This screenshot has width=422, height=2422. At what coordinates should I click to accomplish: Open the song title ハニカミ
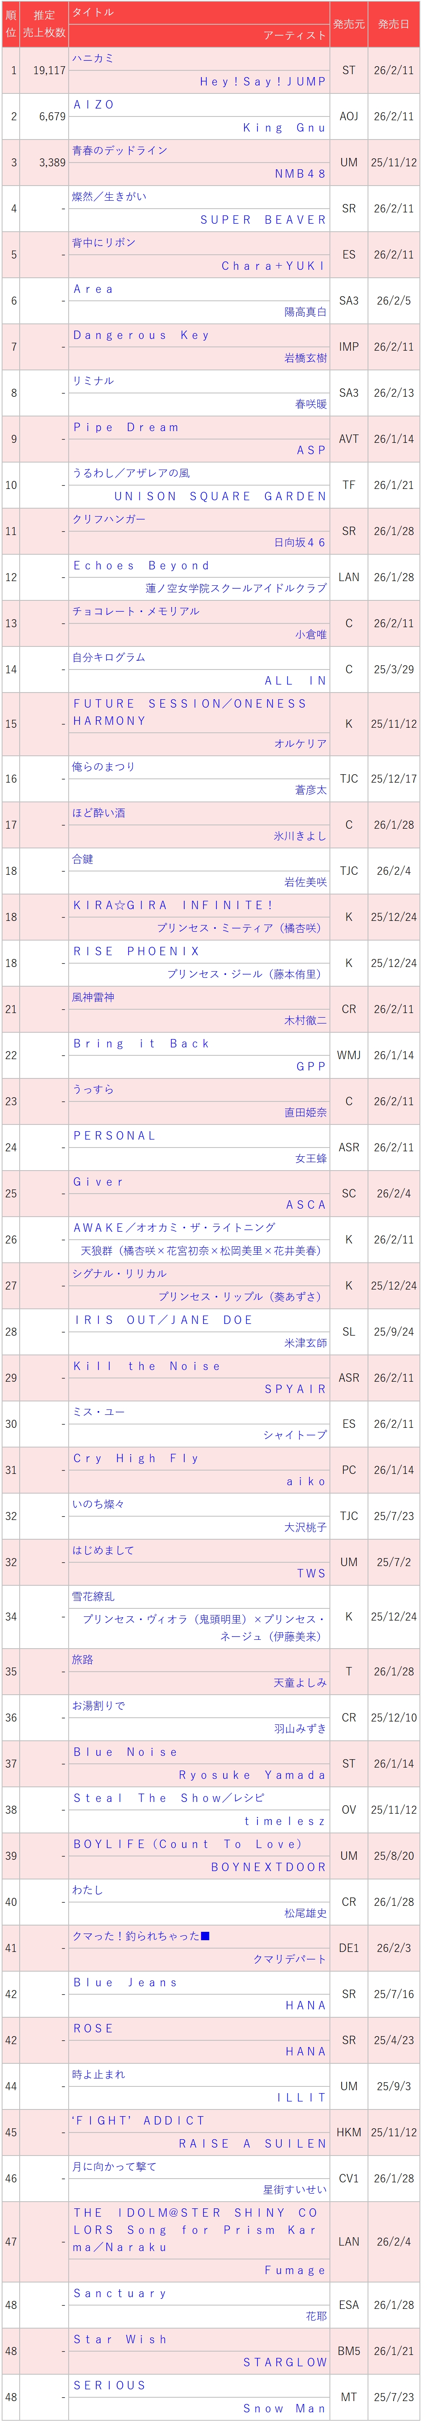93,58
